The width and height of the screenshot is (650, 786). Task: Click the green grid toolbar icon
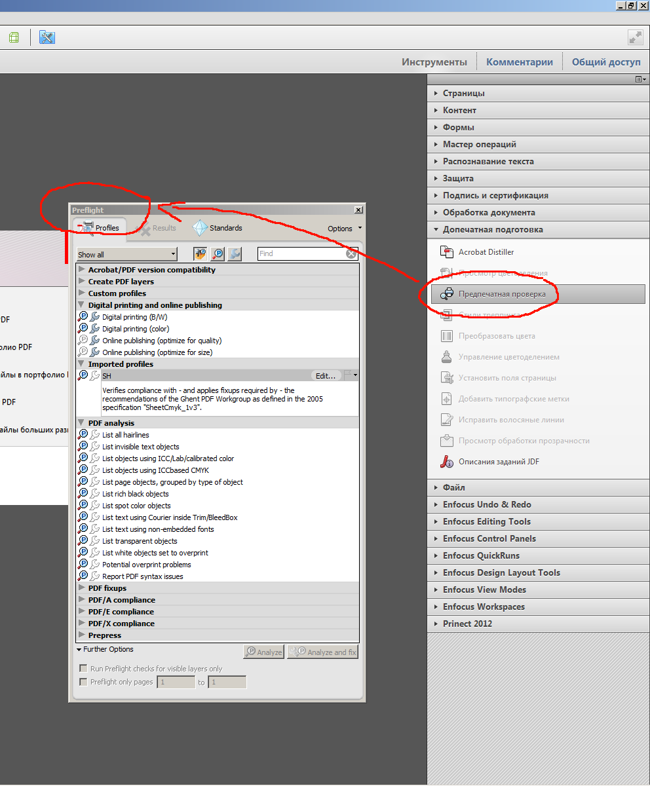(x=14, y=37)
